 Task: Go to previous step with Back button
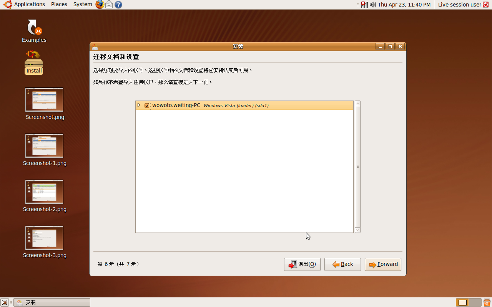click(x=342, y=264)
